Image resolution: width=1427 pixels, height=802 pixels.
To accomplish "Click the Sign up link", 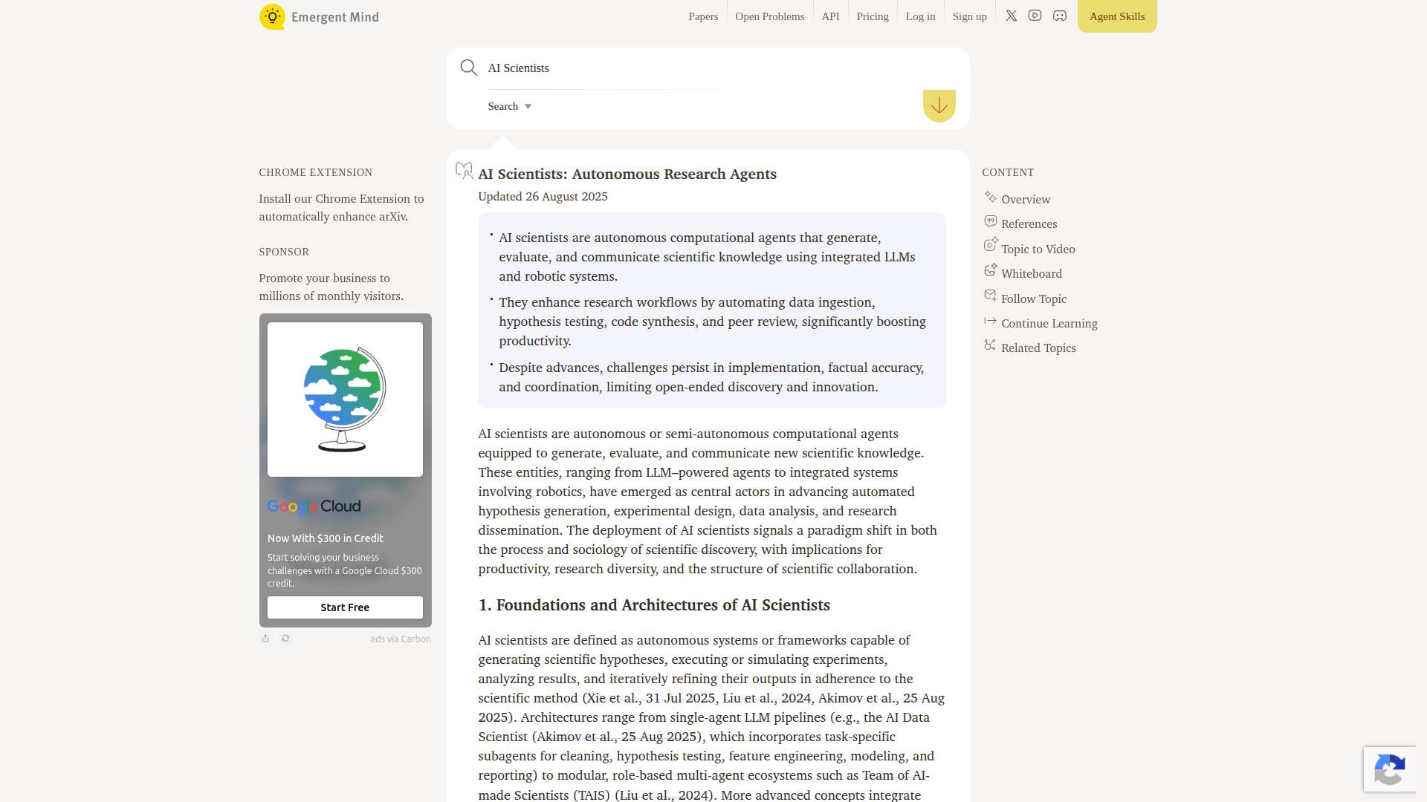I will coord(969,16).
